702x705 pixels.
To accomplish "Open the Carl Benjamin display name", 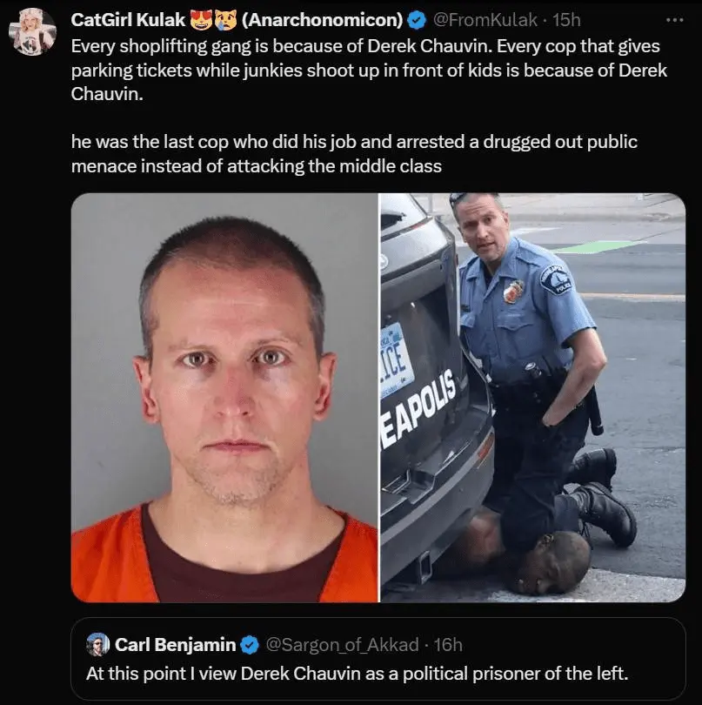I will coord(175,645).
